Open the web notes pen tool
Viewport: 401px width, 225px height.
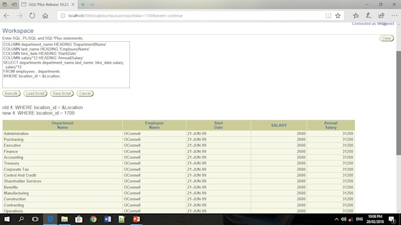pos(369,15)
